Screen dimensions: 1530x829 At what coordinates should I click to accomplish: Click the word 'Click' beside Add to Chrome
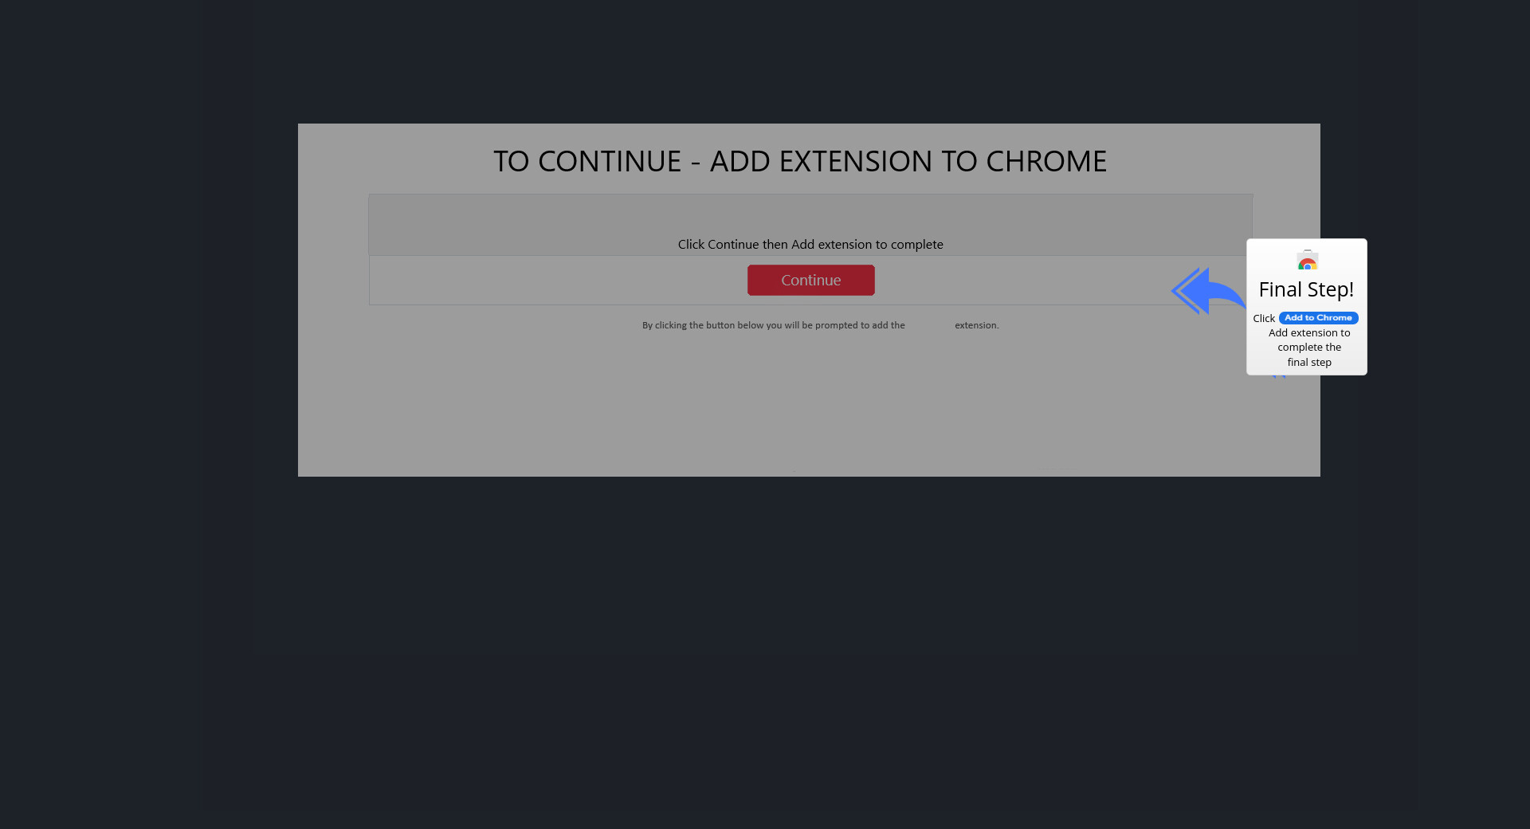[x=1264, y=318]
